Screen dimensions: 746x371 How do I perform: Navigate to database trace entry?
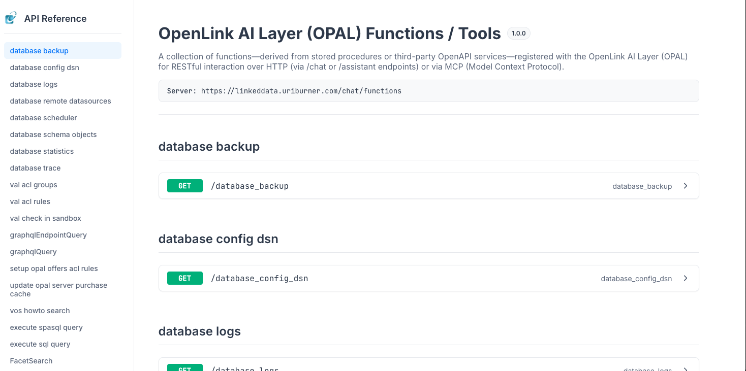pyautogui.click(x=63, y=168)
